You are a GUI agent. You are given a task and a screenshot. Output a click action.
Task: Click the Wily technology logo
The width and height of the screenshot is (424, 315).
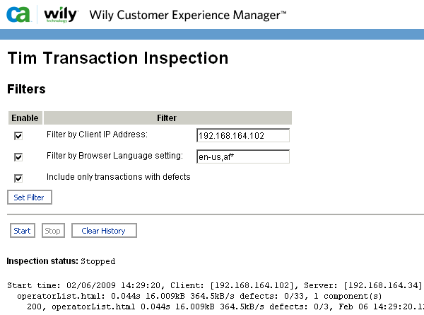(x=56, y=14)
